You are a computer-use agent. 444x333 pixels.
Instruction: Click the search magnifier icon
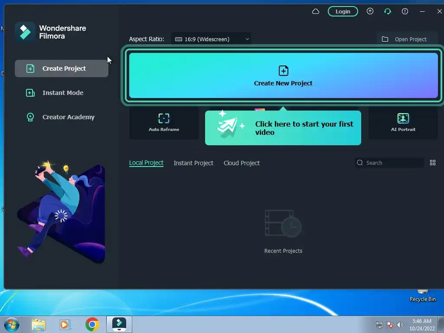tap(359, 163)
